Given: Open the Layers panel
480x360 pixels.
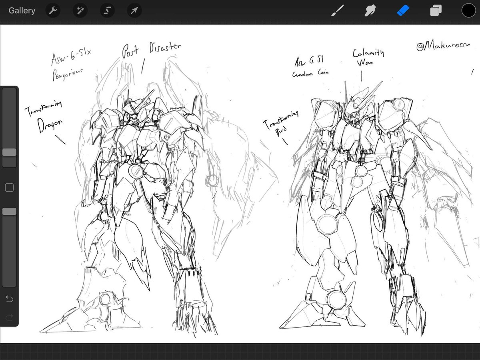Looking at the screenshot, I should tap(436, 11).
